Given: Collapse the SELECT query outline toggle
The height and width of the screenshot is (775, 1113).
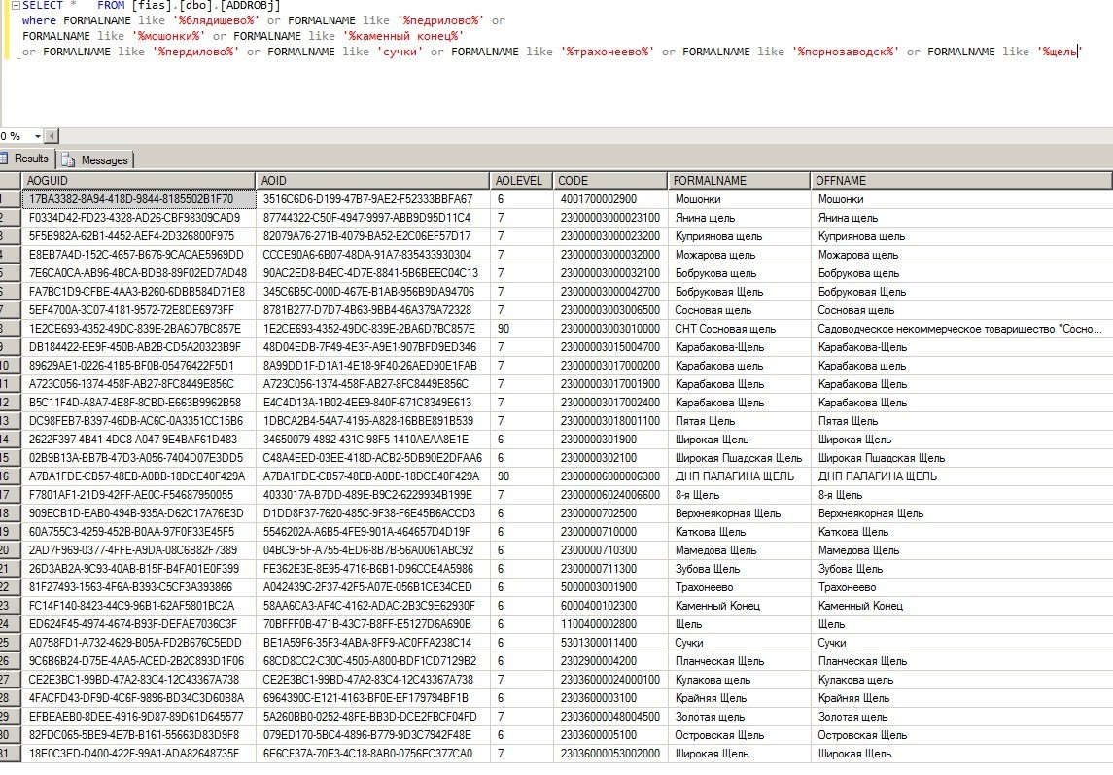Looking at the screenshot, I should (x=15, y=6).
